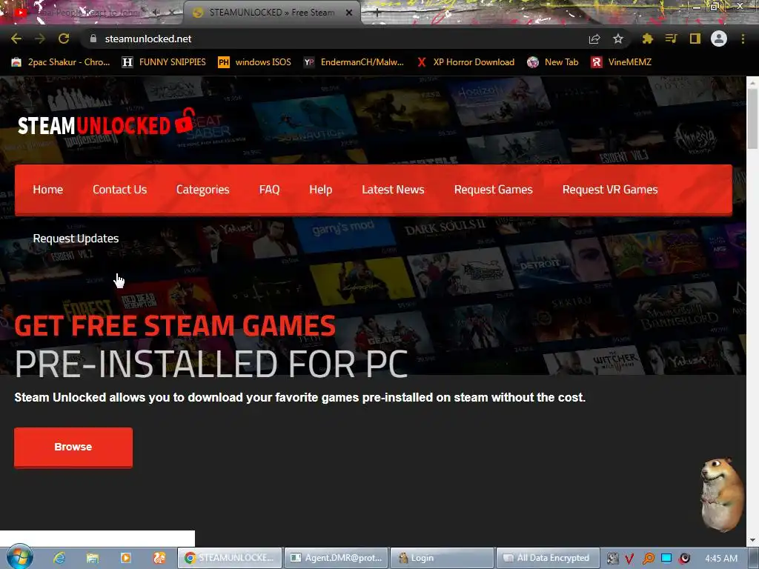759x569 pixels.
Task: Open the Help menu item
Action: coord(320,190)
